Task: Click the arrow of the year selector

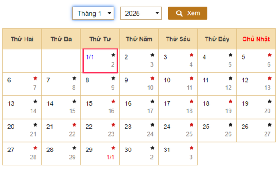Action: pos(157,13)
